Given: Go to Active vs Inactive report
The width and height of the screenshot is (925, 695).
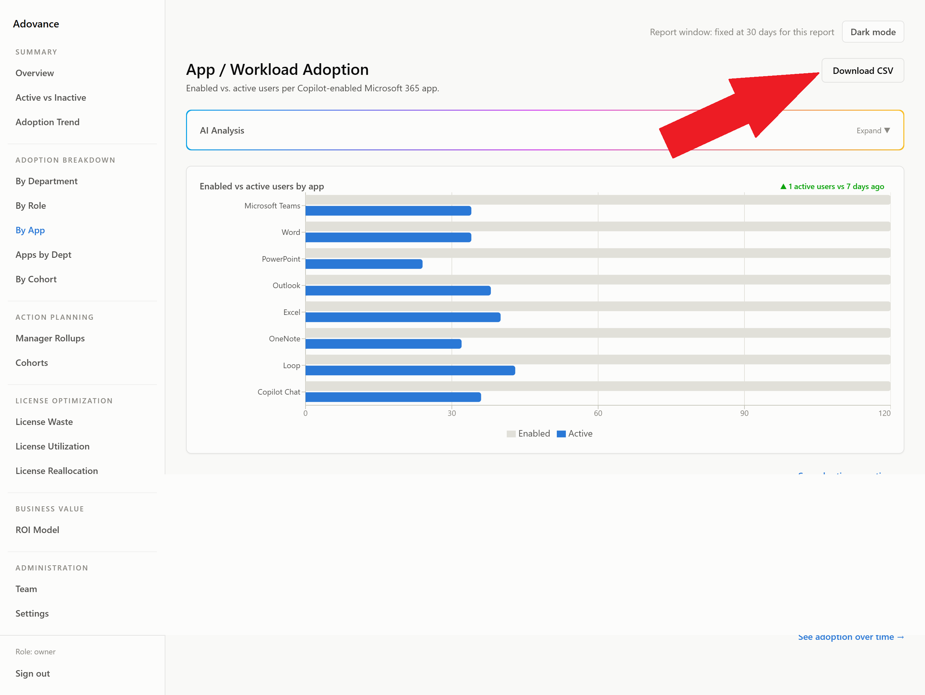Looking at the screenshot, I should pos(51,97).
